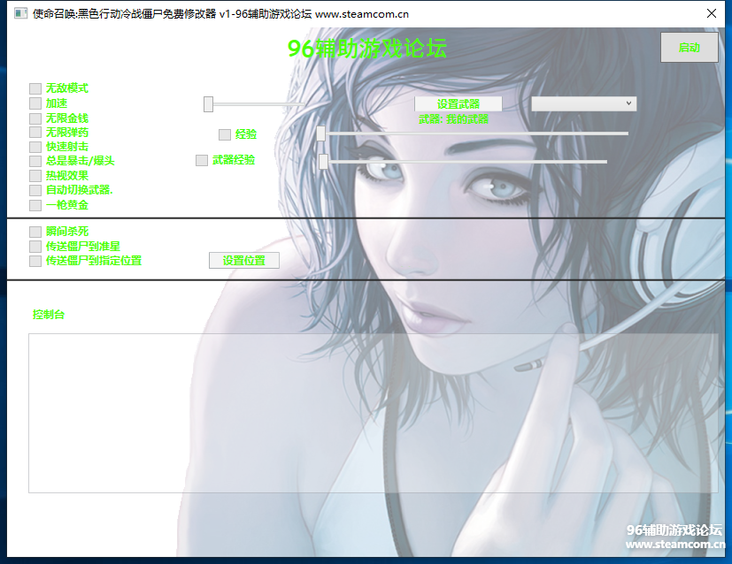The image size is (732, 564).
Task: Check the 总是暴击/爆头 option
Action: (x=35, y=161)
